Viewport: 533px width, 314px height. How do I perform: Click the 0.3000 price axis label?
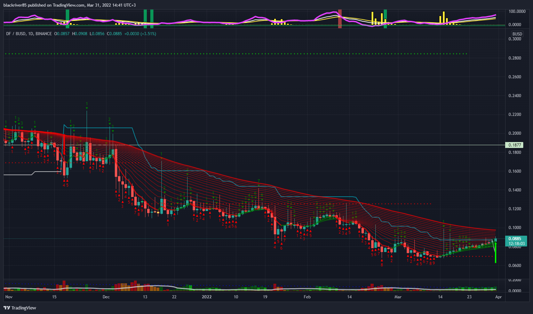515,39
